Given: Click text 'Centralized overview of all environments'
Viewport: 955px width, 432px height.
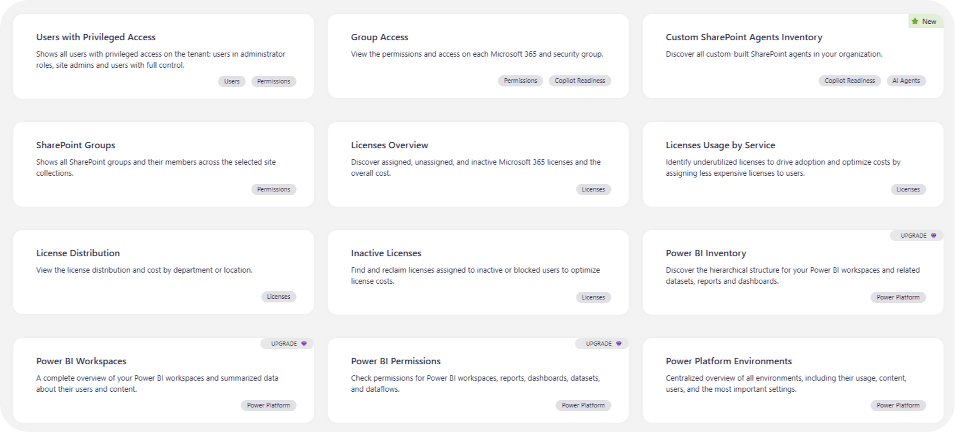Looking at the screenshot, I should click(x=786, y=384).
